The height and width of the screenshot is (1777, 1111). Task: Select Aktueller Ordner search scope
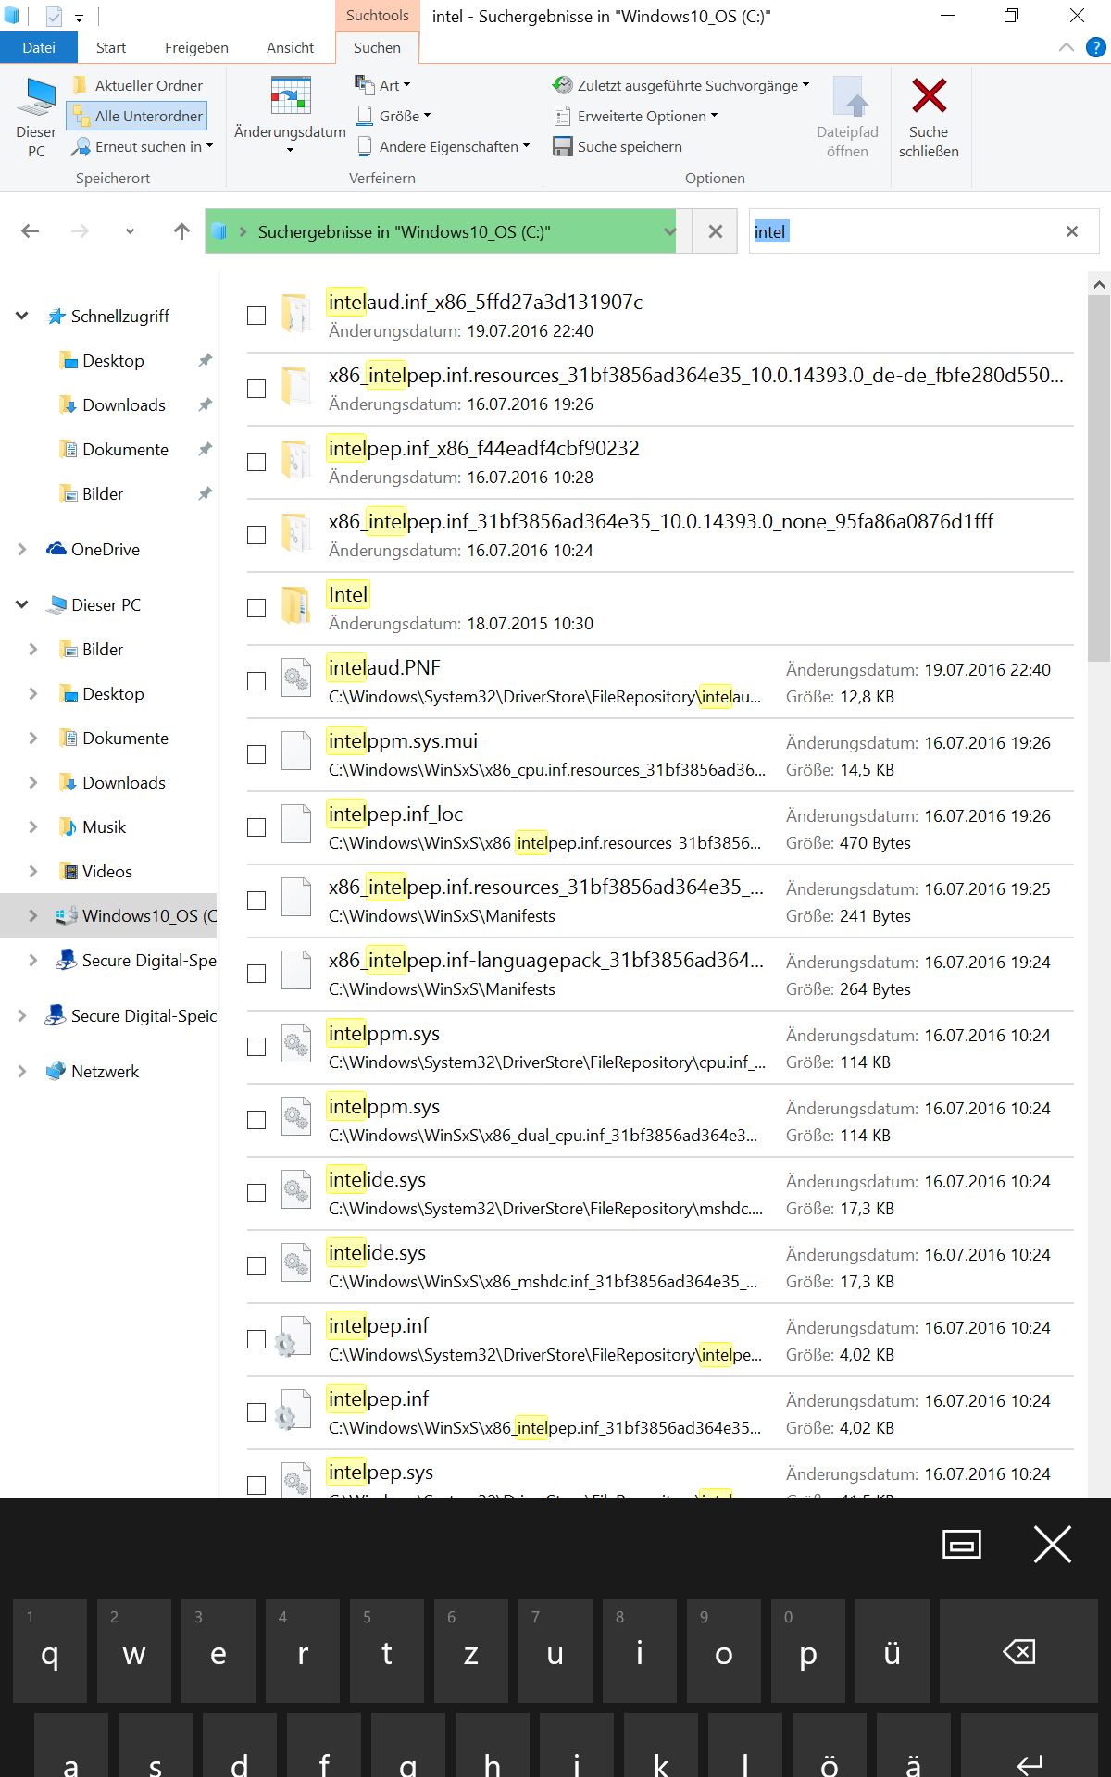(137, 85)
